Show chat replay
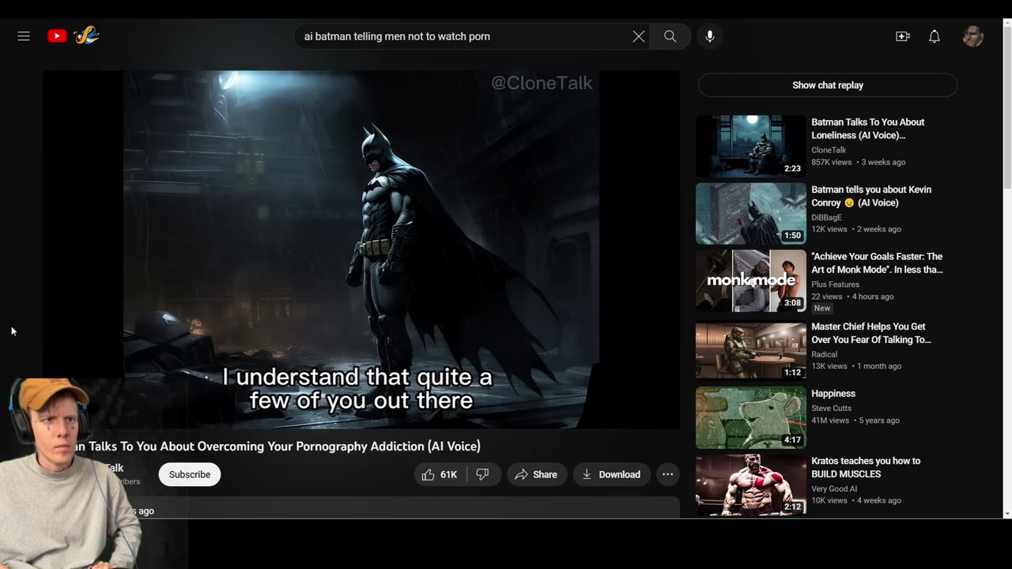This screenshot has width=1012, height=569. 828,85
